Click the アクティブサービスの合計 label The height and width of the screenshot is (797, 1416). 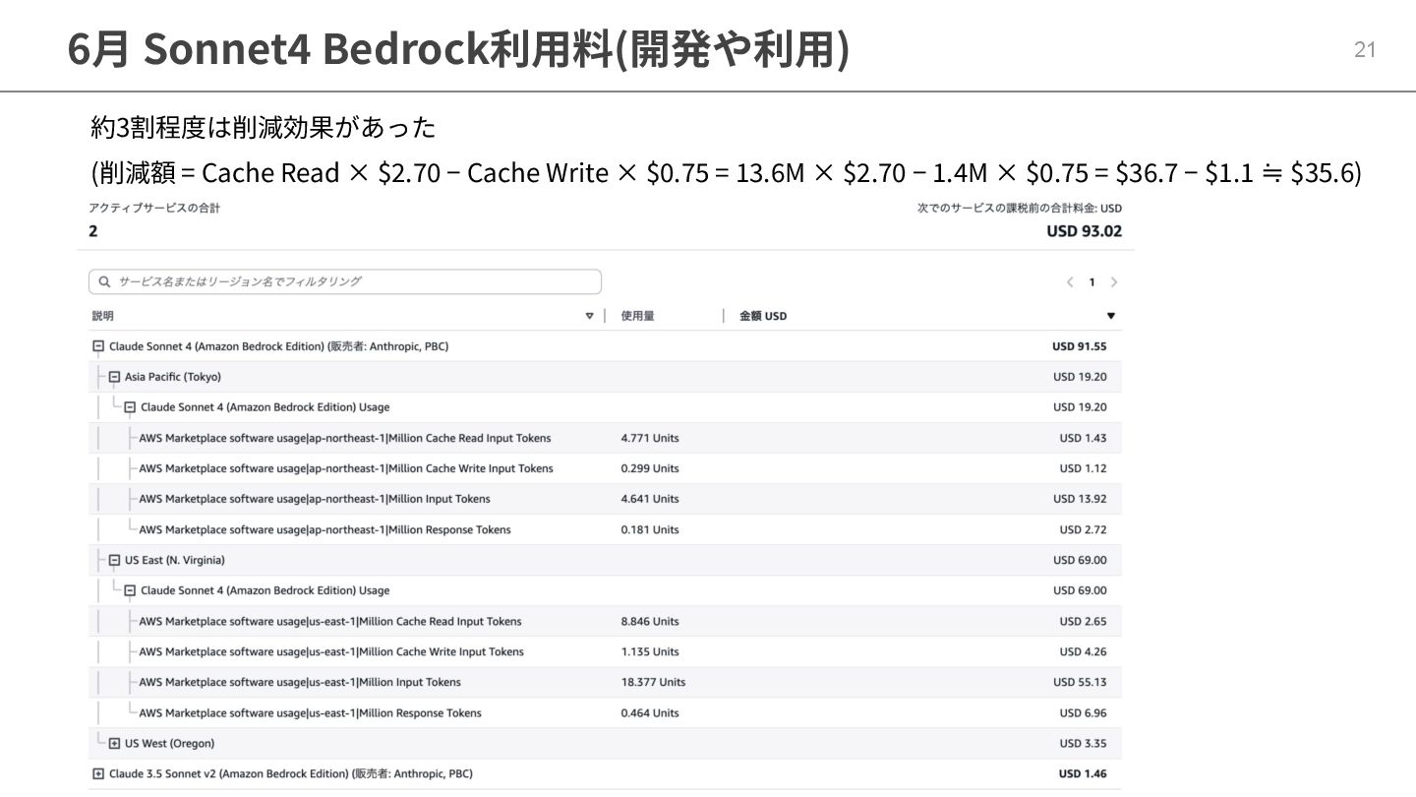click(154, 209)
